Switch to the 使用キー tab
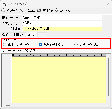Viewport: 112px width, 109px height. click(19, 35)
